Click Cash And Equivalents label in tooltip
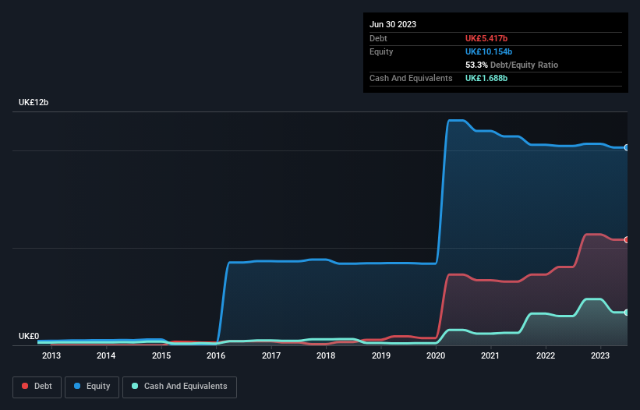The image size is (640, 410). [x=411, y=78]
